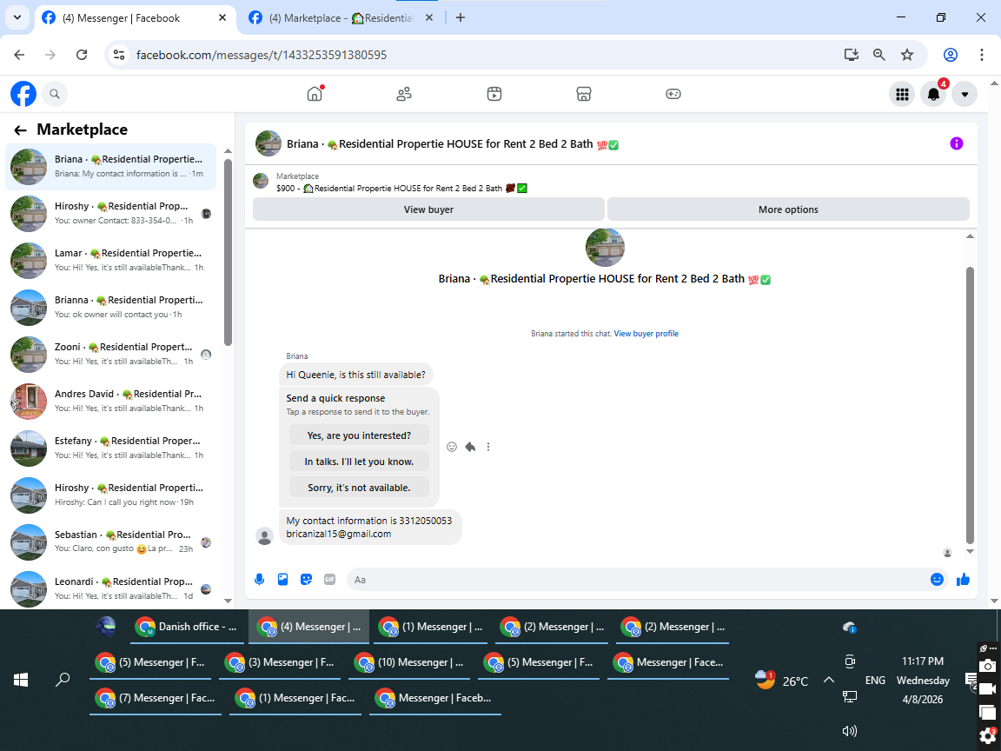Click the chat list scrollbar
Image resolution: width=1001 pixels, height=751 pixels.
(x=228, y=251)
